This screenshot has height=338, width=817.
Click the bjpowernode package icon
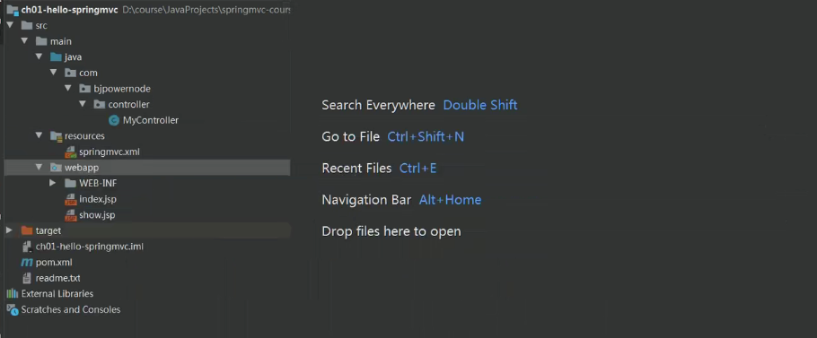click(85, 89)
